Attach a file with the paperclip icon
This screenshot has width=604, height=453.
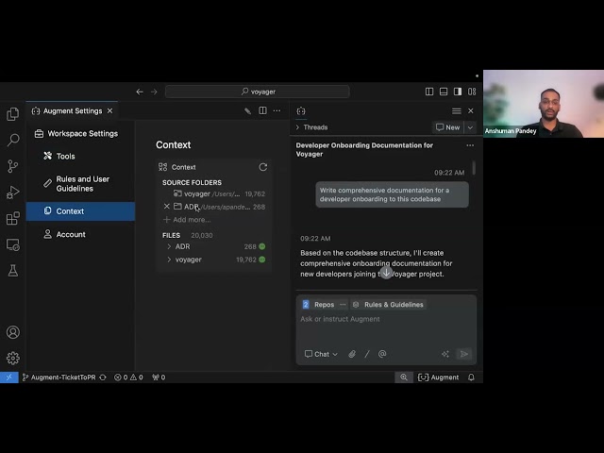(352, 354)
